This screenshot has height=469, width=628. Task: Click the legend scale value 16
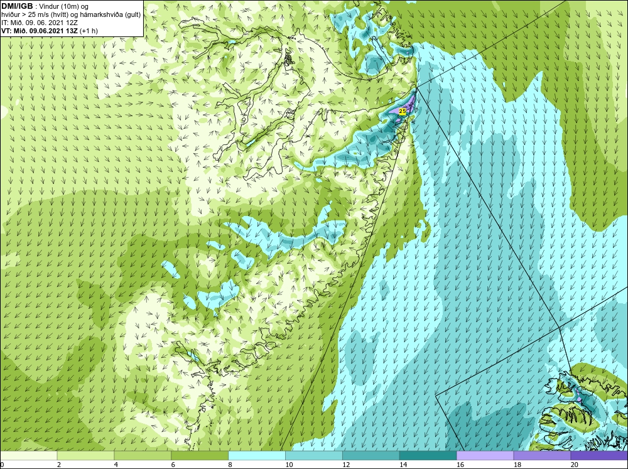tap(460, 465)
